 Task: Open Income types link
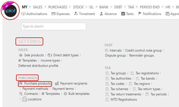click(x=50, y=60)
